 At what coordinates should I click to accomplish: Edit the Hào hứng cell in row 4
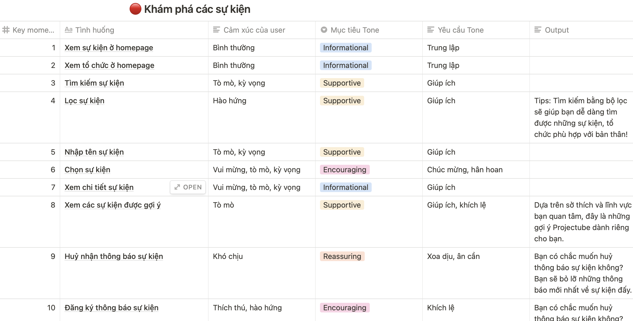pos(229,101)
